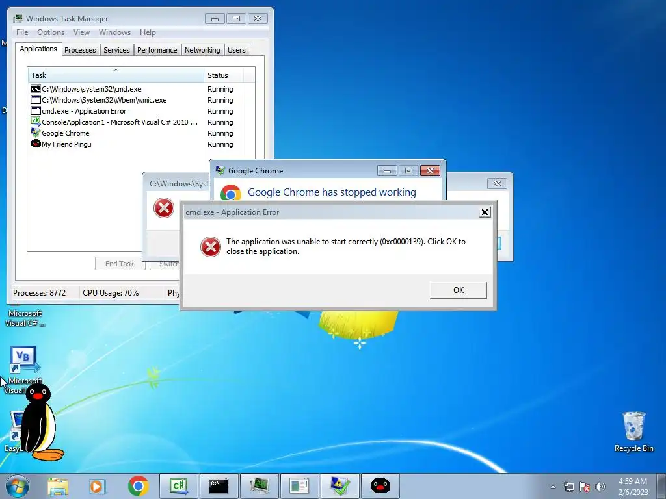Click the application error window taskbar icon
Screen dimensions: 666x499
[299, 486]
